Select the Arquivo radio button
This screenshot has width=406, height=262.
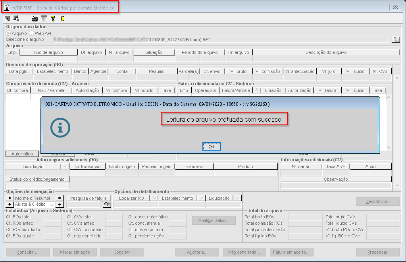(8, 33)
